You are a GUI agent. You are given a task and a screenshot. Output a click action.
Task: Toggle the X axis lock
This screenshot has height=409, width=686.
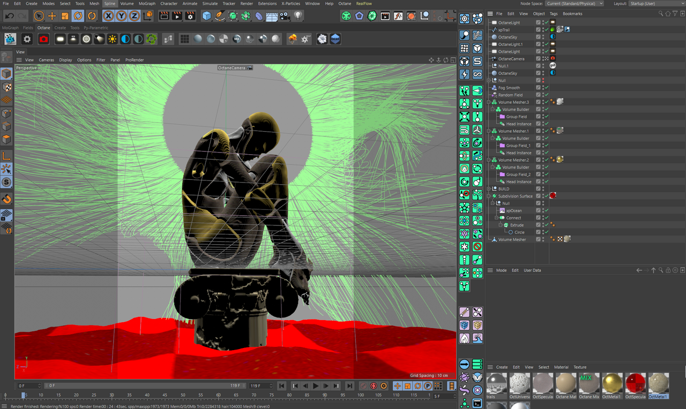tap(108, 16)
